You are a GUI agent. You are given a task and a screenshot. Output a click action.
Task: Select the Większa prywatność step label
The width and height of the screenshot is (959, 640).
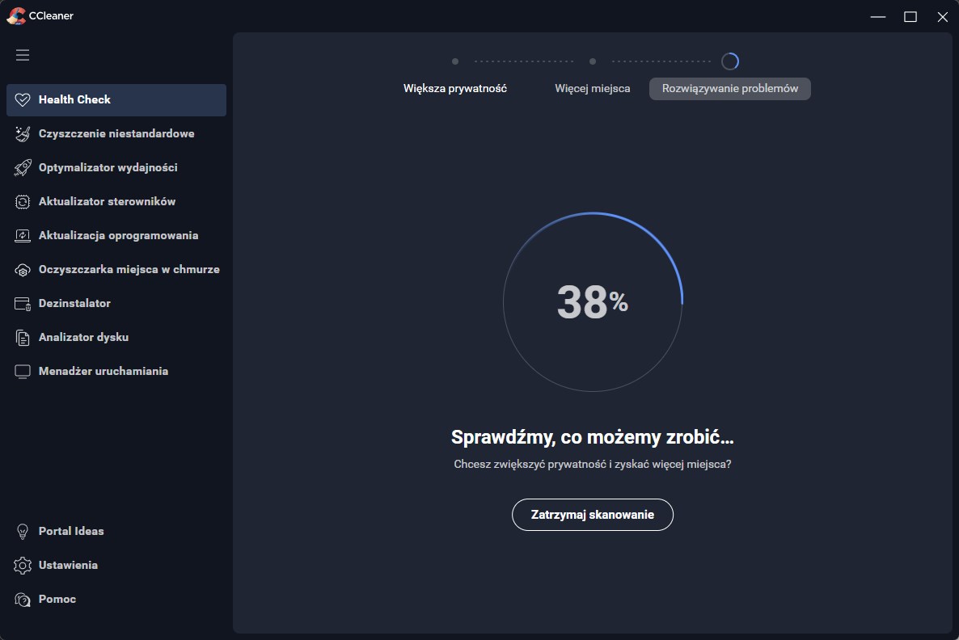click(x=454, y=88)
